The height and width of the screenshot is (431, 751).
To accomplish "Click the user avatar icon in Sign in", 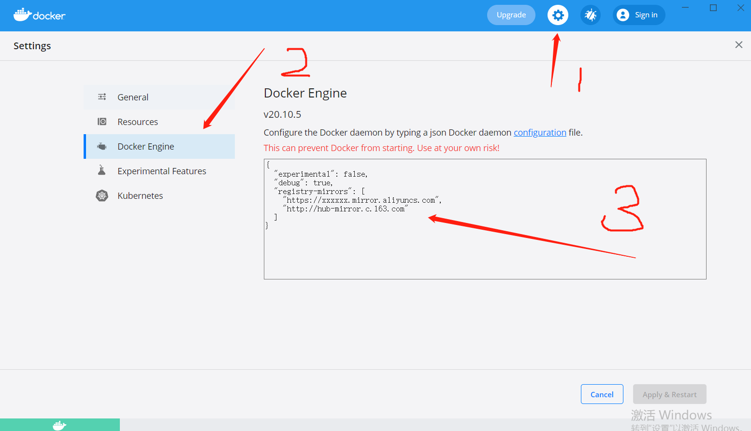I will click(623, 15).
